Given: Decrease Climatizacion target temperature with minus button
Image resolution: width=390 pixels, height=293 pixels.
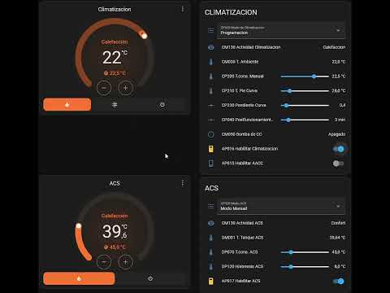Looking at the screenshot, I should coord(104,88).
